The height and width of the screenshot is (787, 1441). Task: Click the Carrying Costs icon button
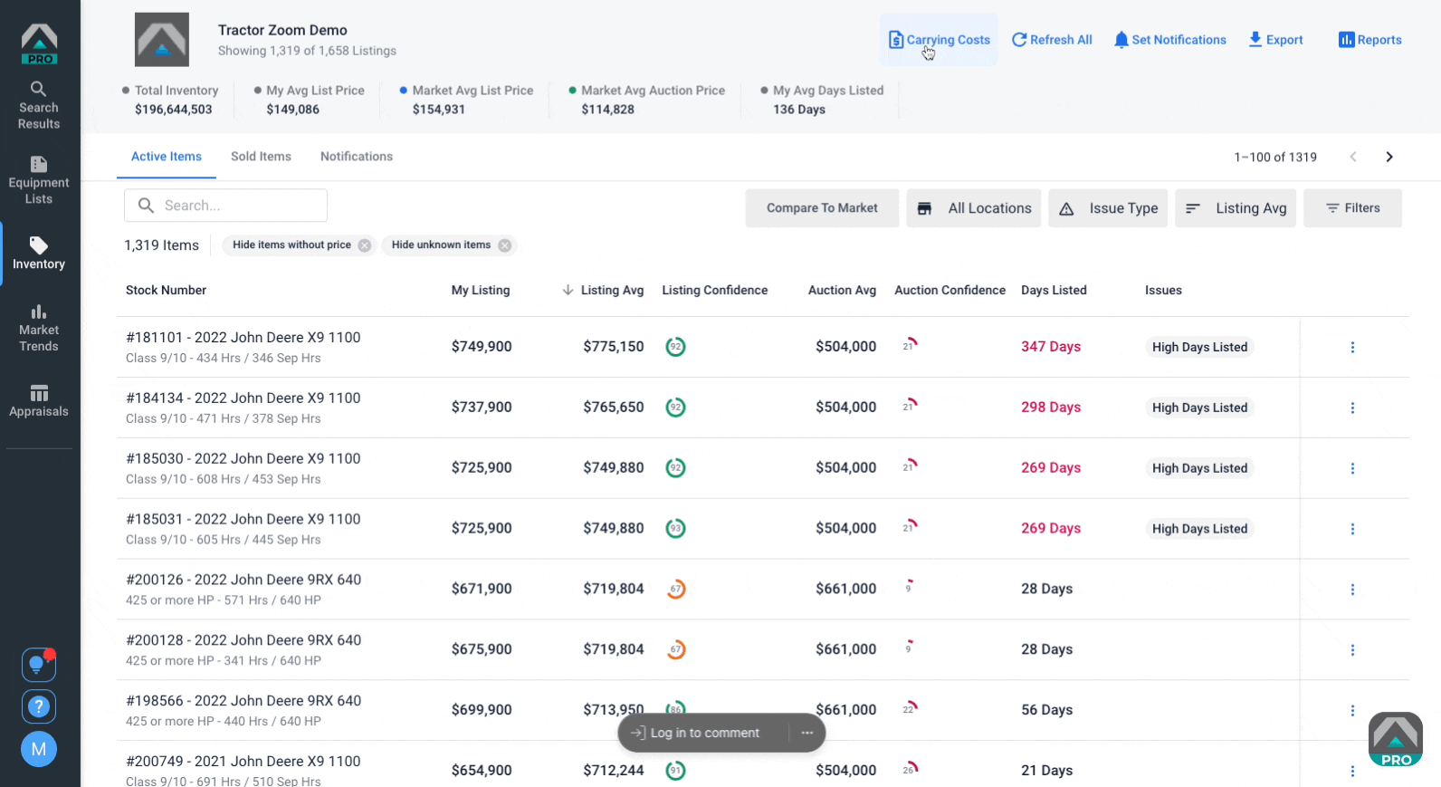click(939, 40)
